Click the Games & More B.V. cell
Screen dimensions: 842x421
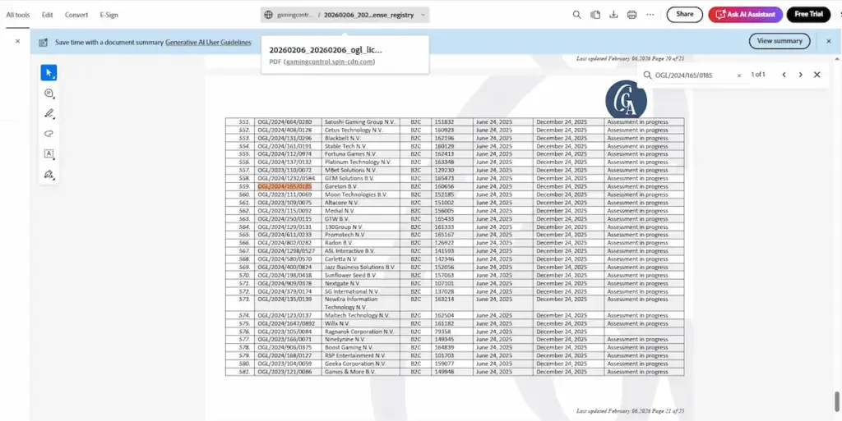point(360,372)
